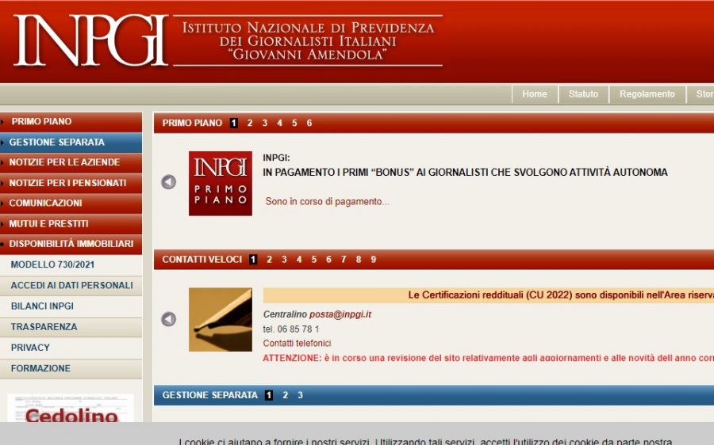Expand PRIMO PIANO sidebar menu
The image size is (714, 445).
tap(71, 121)
